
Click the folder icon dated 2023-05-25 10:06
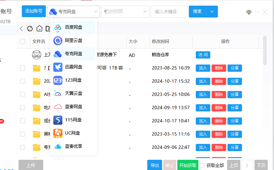(x=37, y=95)
